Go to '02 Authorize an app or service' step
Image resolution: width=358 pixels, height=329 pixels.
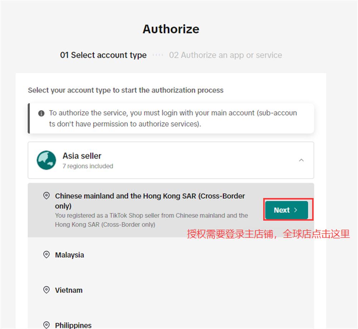[x=225, y=55]
